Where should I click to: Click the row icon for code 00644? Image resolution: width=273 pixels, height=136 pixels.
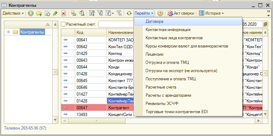click(65, 67)
